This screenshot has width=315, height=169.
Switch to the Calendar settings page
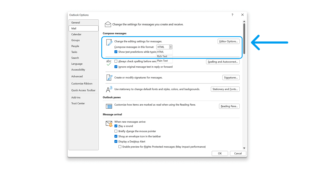tap(76, 34)
